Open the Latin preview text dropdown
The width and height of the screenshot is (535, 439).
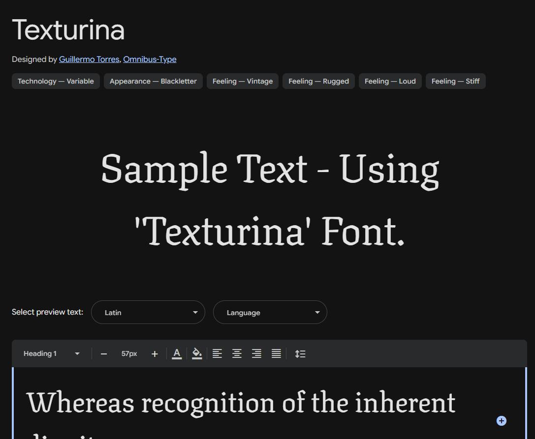(148, 312)
